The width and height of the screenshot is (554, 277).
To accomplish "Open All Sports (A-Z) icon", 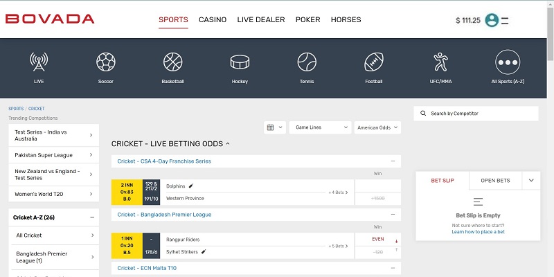I will pyautogui.click(x=508, y=62).
